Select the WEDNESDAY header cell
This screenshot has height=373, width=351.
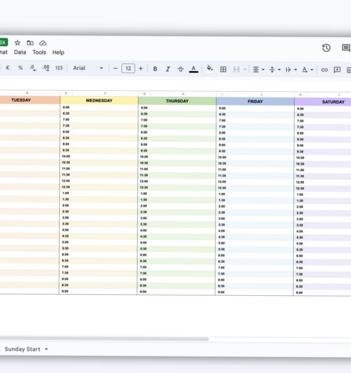pos(99,101)
